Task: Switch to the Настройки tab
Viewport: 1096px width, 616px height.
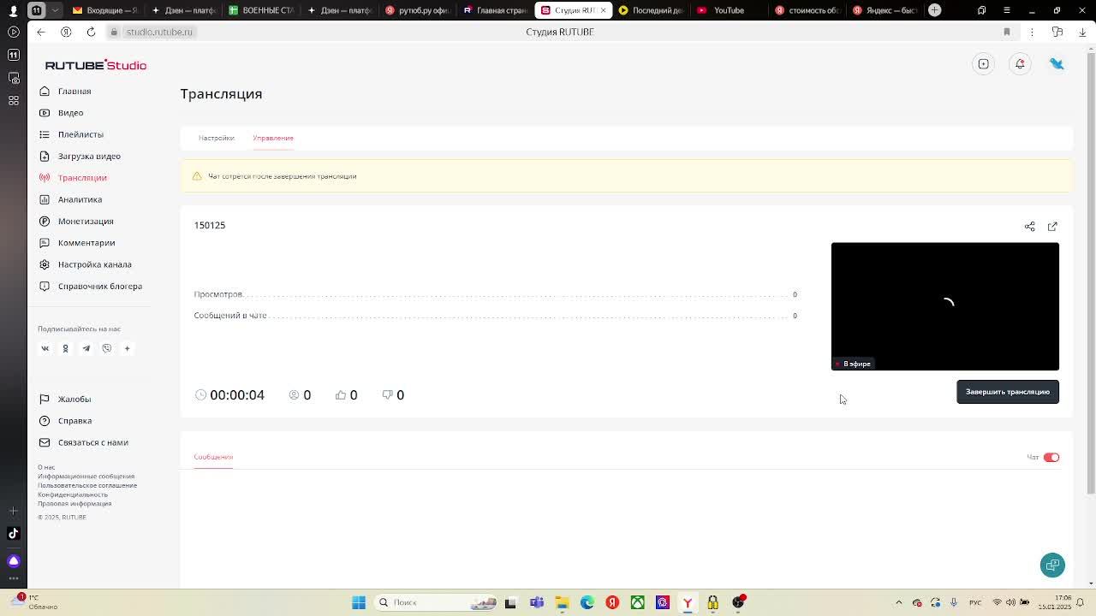Action: (x=216, y=138)
